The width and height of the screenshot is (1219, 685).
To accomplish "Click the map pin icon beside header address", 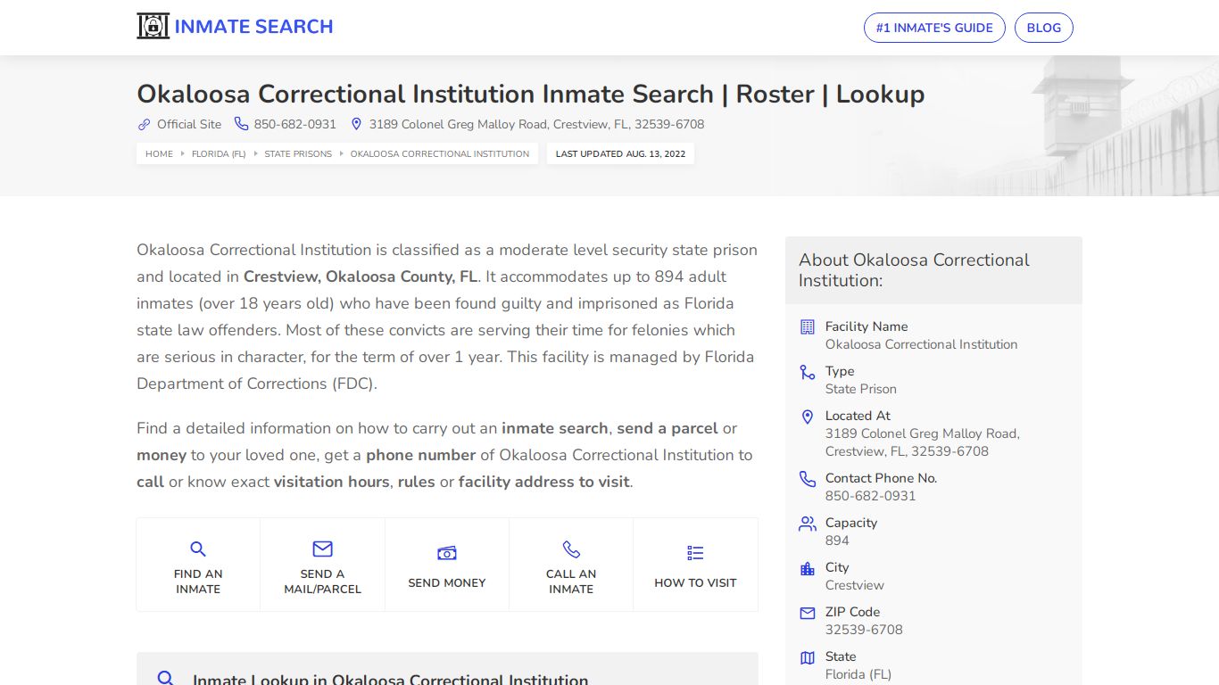I will tap(356, 124).
